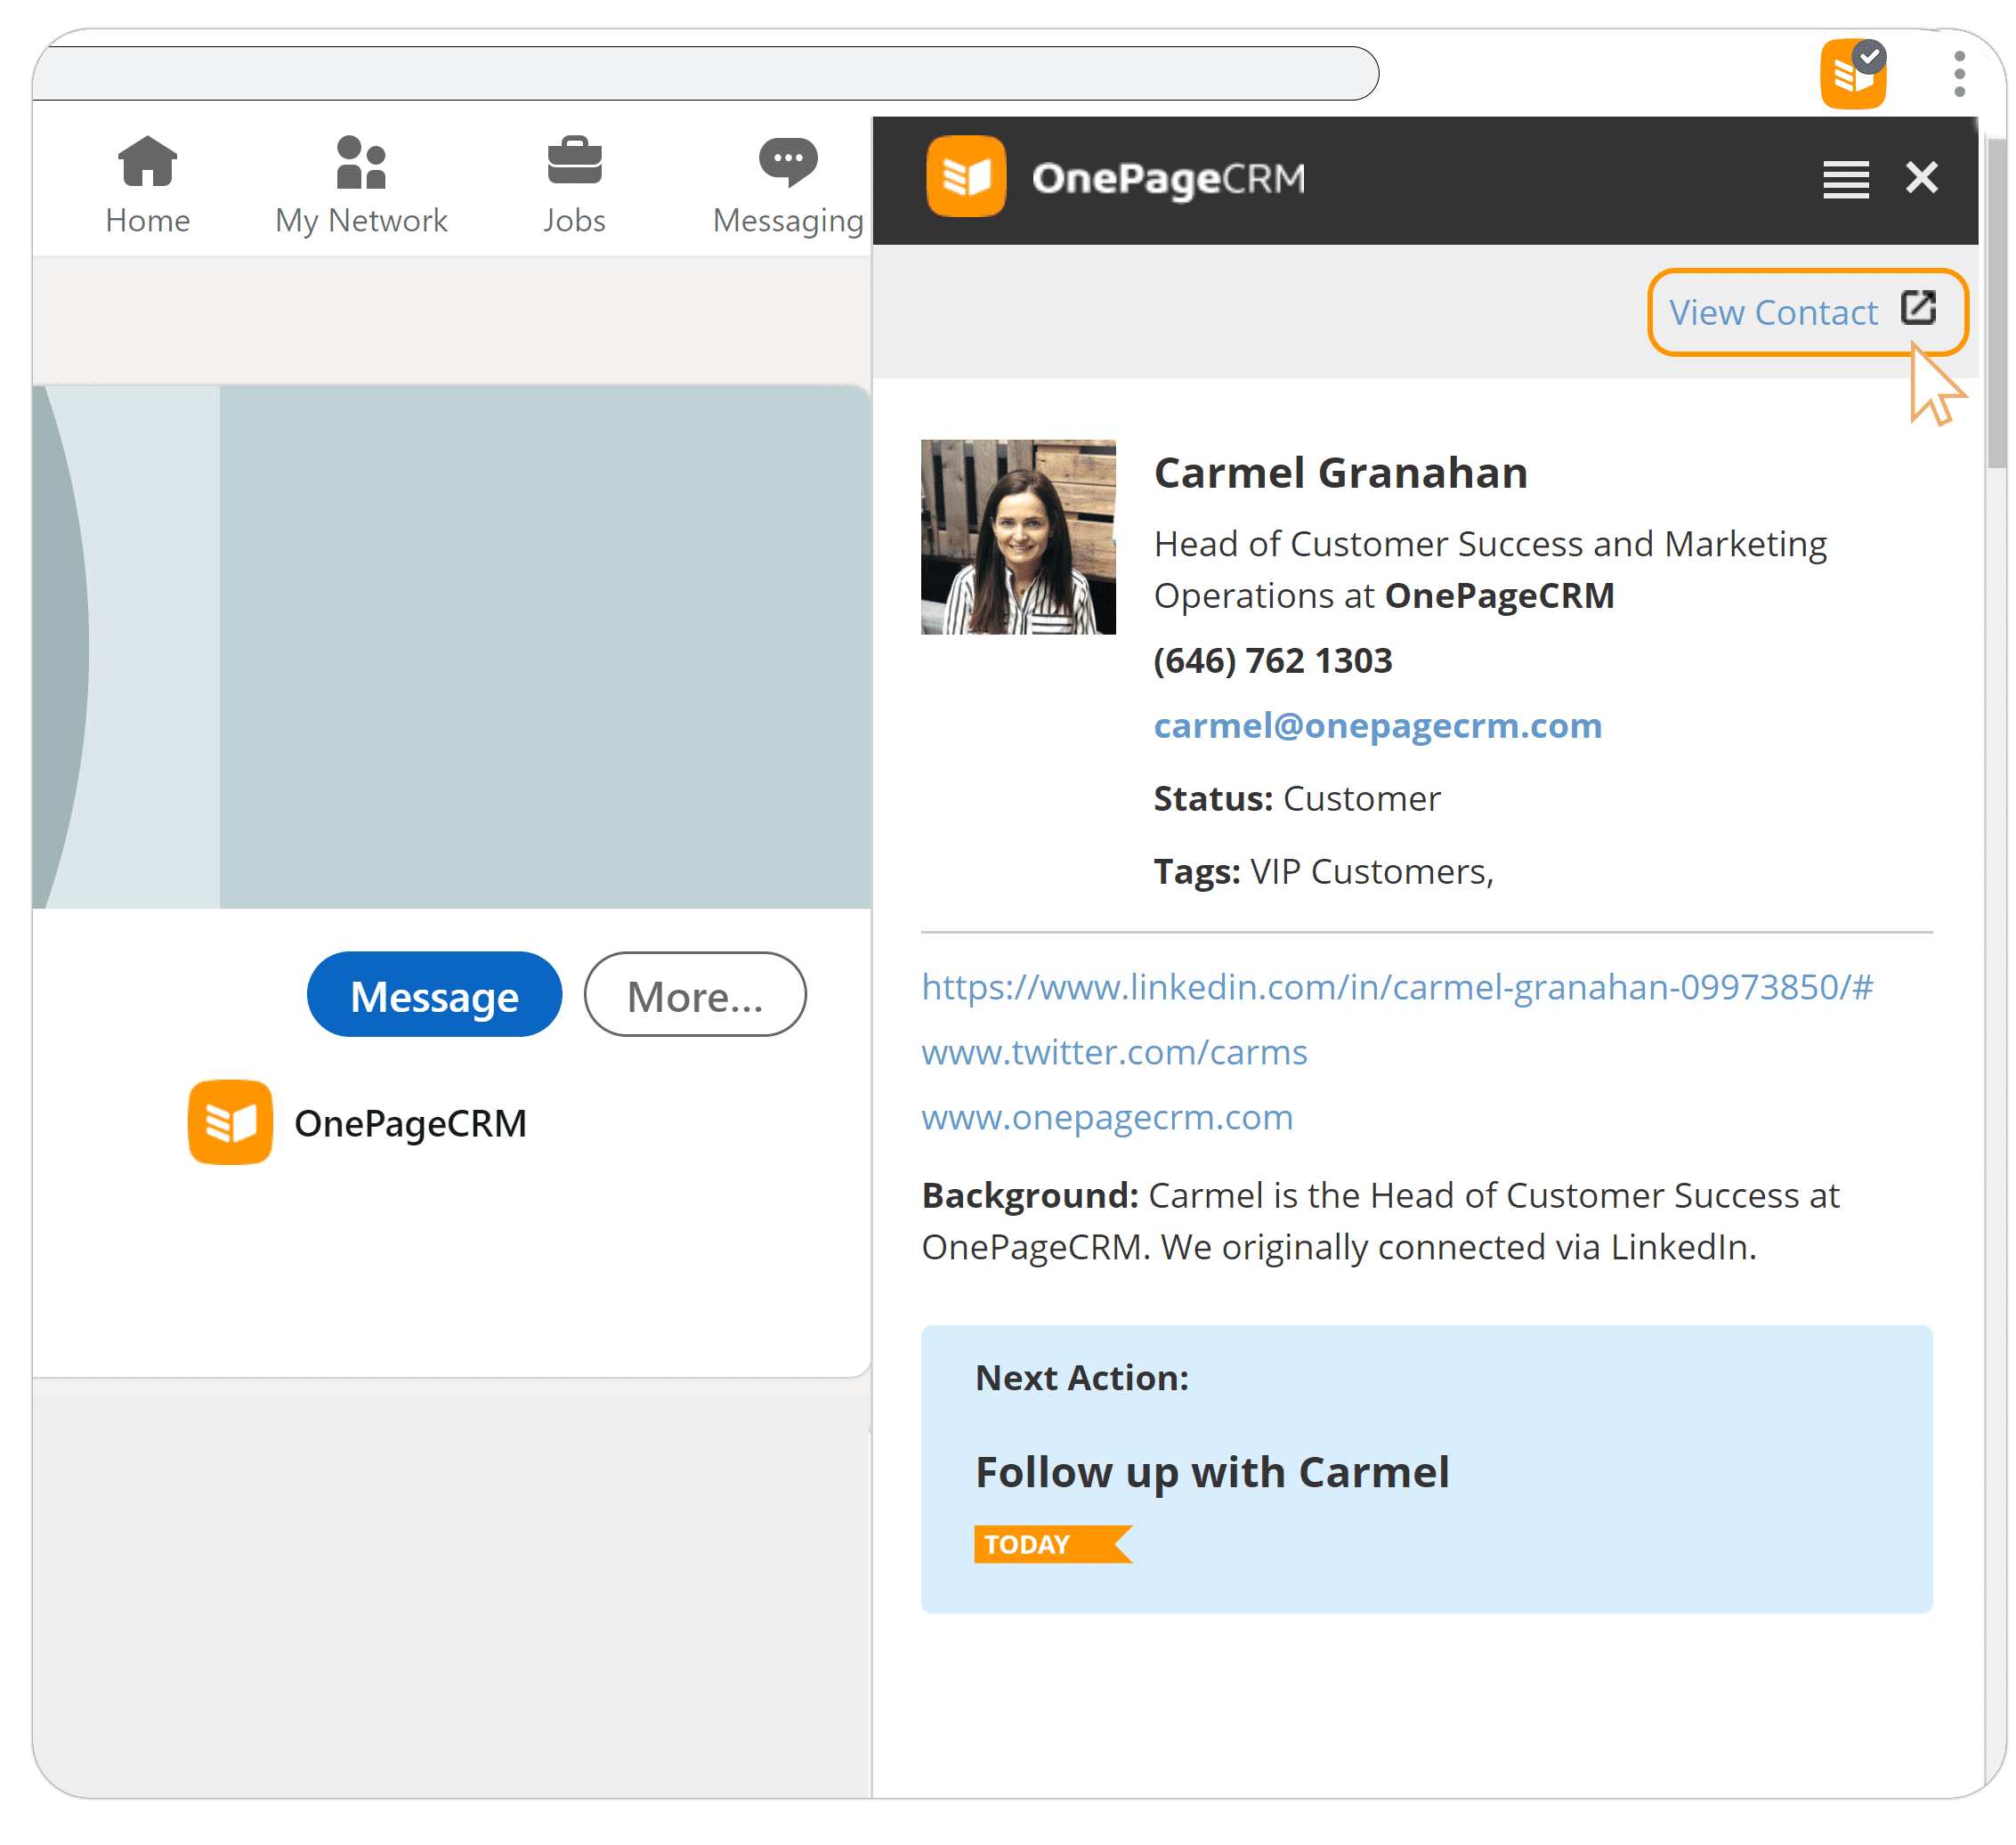The image size is (2016, 1845).
Task: Click the contact name Carmel Granahan
Action: point(1340,473)
